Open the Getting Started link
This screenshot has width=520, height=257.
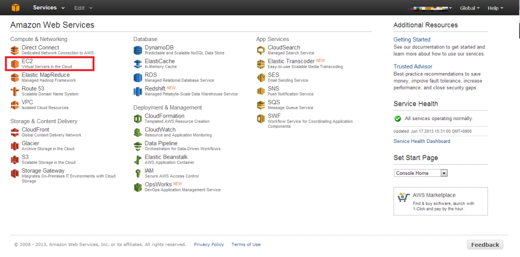coord(412,40)
